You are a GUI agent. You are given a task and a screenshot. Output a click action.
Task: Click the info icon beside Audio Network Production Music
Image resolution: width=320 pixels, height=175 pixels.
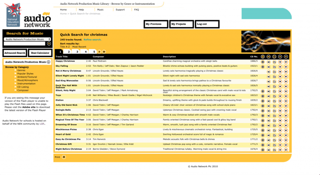48,62
